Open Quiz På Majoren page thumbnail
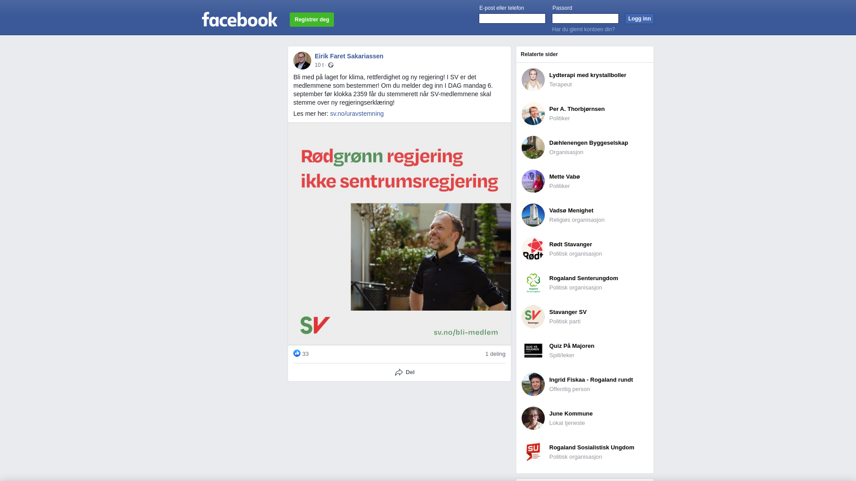Viewport: 856px width, 481px height. [x=533, y=351]
